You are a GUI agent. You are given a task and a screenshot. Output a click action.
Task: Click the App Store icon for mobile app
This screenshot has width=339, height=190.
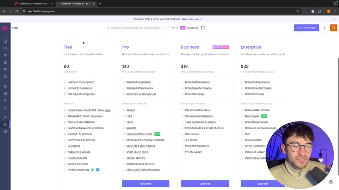coord(98,170)
